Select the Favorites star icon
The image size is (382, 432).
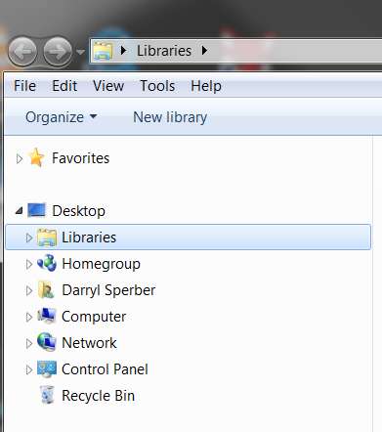point(36,157)
